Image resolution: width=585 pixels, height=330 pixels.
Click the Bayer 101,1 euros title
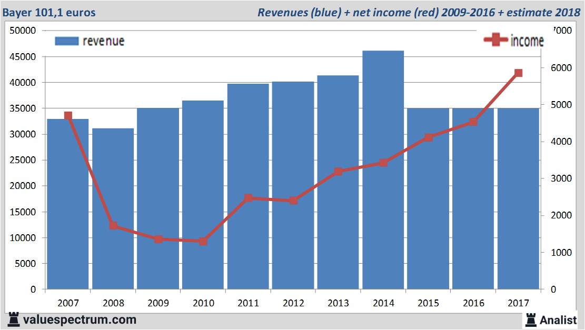(49, 12)
